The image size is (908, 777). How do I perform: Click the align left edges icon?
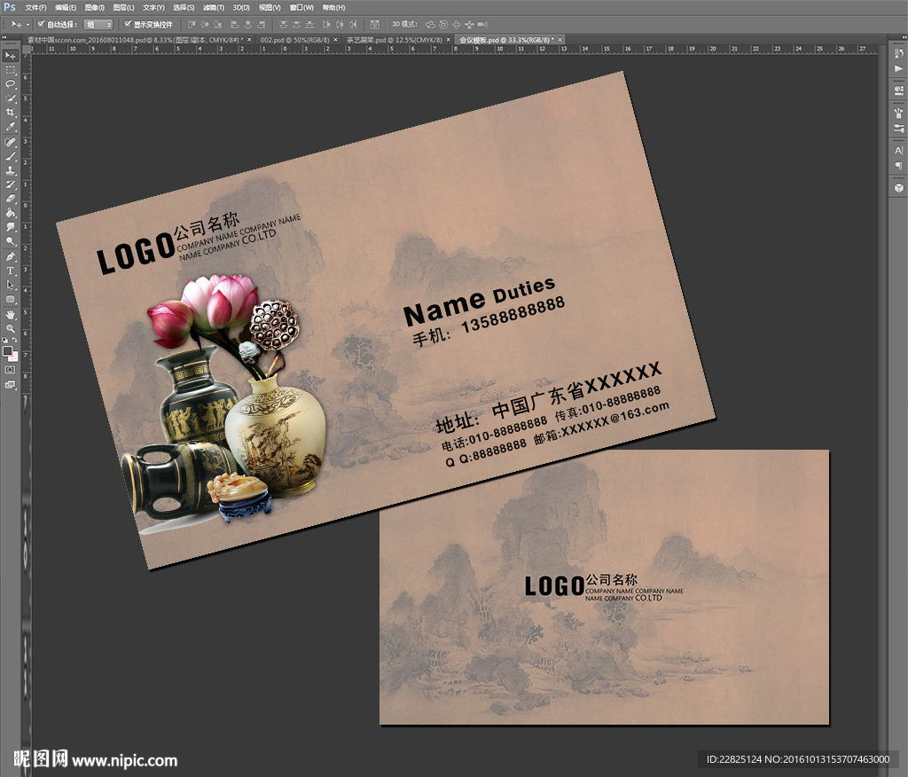click(234, 24)
